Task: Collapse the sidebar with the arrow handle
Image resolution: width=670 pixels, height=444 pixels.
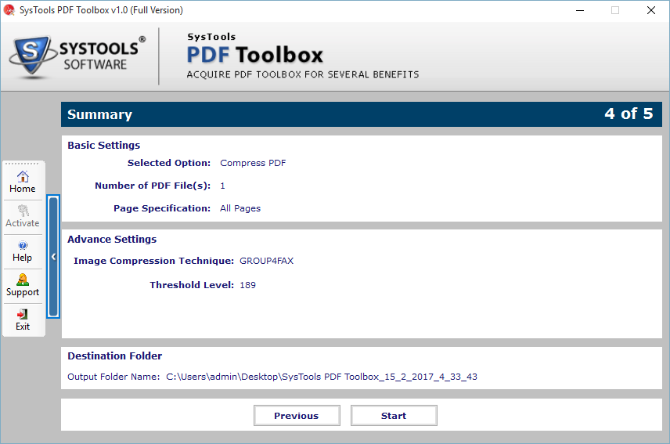Action: click(53, 256)
